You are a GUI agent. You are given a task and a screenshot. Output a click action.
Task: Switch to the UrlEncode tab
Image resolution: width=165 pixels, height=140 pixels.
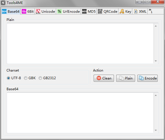click(x=69, y=11)
